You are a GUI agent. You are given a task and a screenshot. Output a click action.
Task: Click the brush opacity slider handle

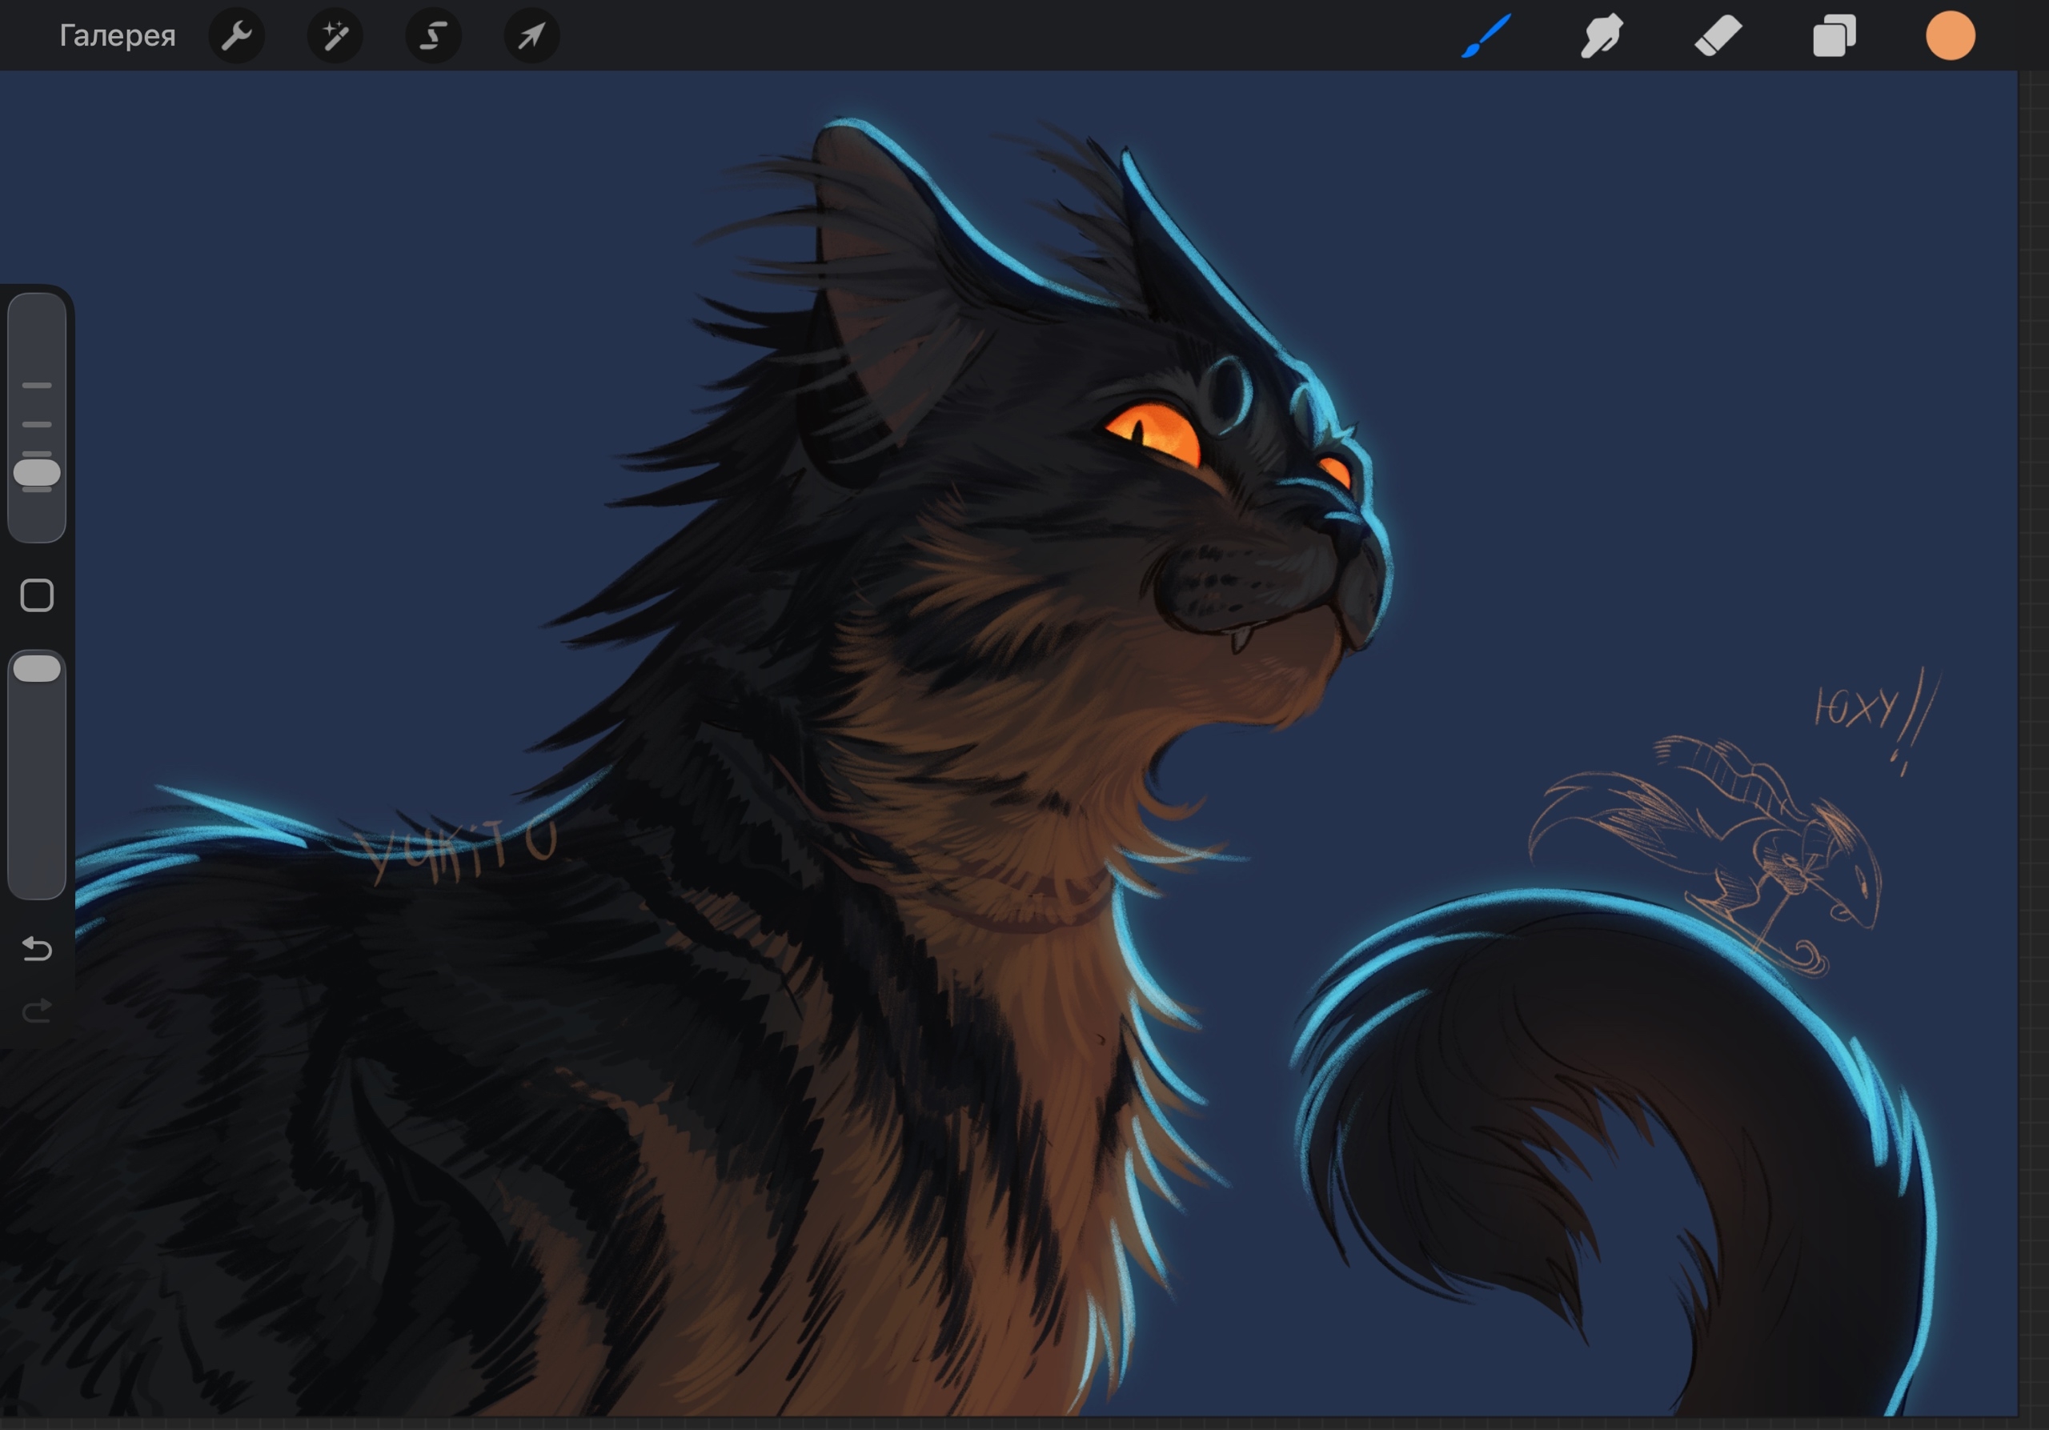click(37, 668)
